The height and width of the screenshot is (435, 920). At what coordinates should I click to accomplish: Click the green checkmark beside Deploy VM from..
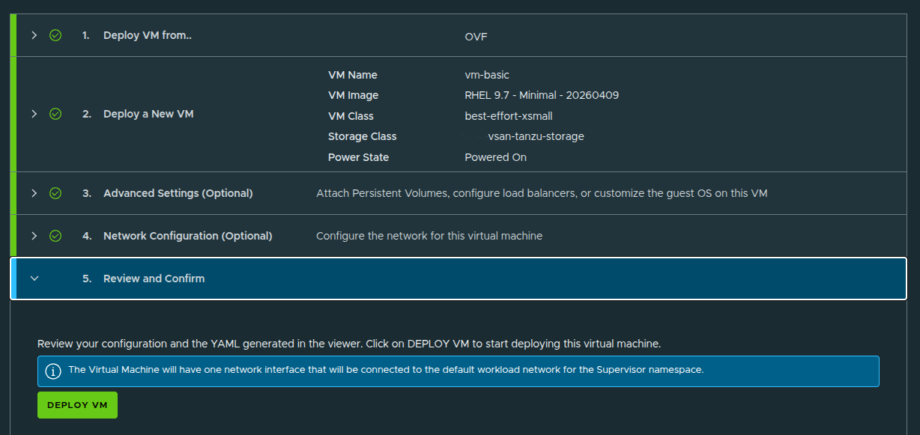point(55,34)
